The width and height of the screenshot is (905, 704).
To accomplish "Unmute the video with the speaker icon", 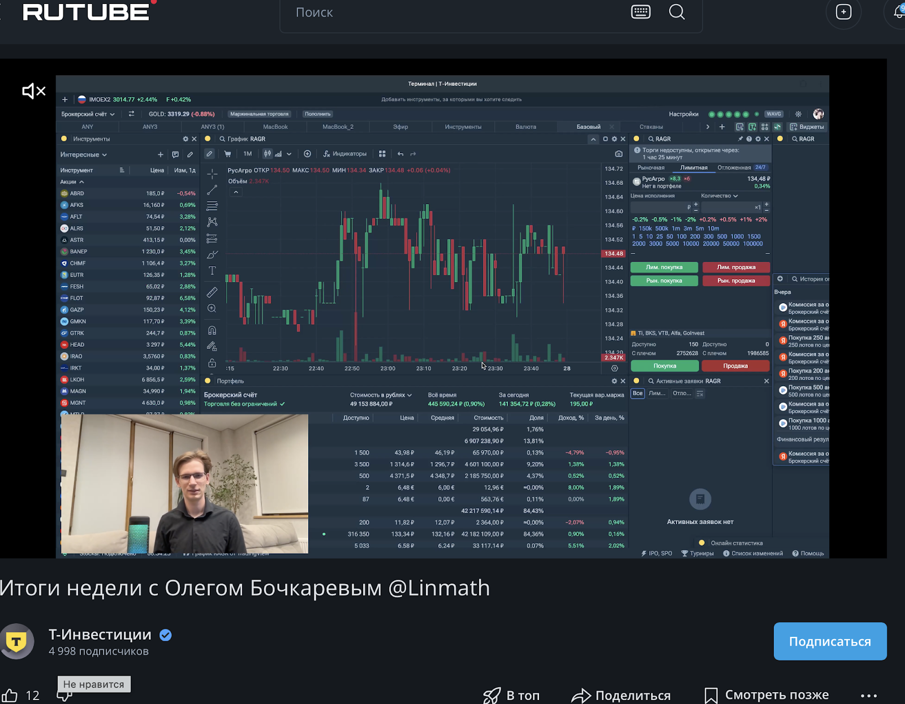I will click(33, 91).
